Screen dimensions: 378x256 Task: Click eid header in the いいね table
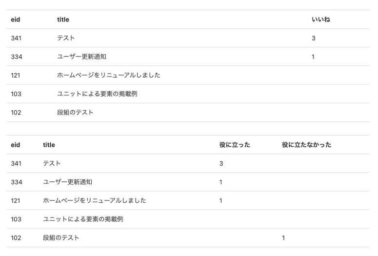click(16, 20)
